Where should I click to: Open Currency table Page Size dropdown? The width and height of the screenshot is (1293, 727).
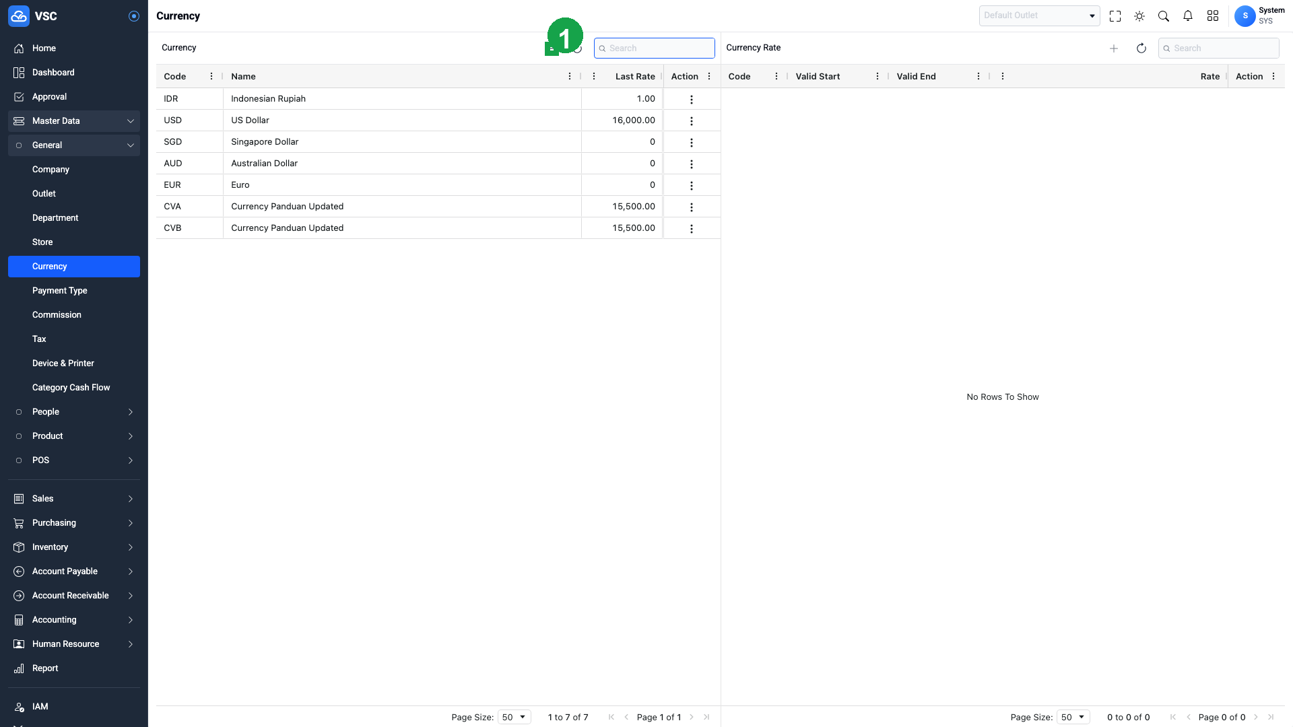(515, 718)
